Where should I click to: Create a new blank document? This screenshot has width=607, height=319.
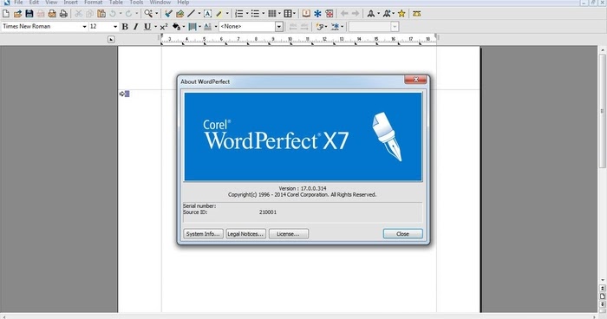[6, 14]
